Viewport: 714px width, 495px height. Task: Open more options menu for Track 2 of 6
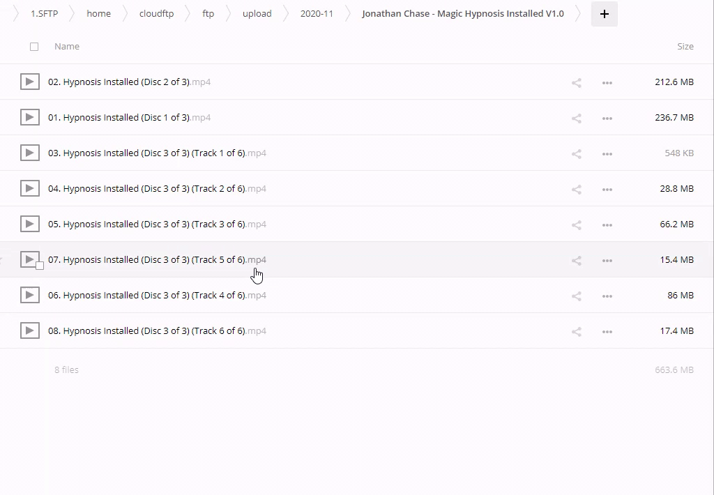pyautogui.click(x=607, y=189)
